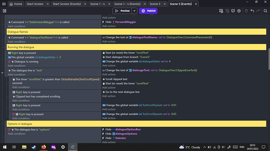This screenshot has height=151, width=270.
Task: Click the weather 5°C Cloudy widget
Action: 189,147
